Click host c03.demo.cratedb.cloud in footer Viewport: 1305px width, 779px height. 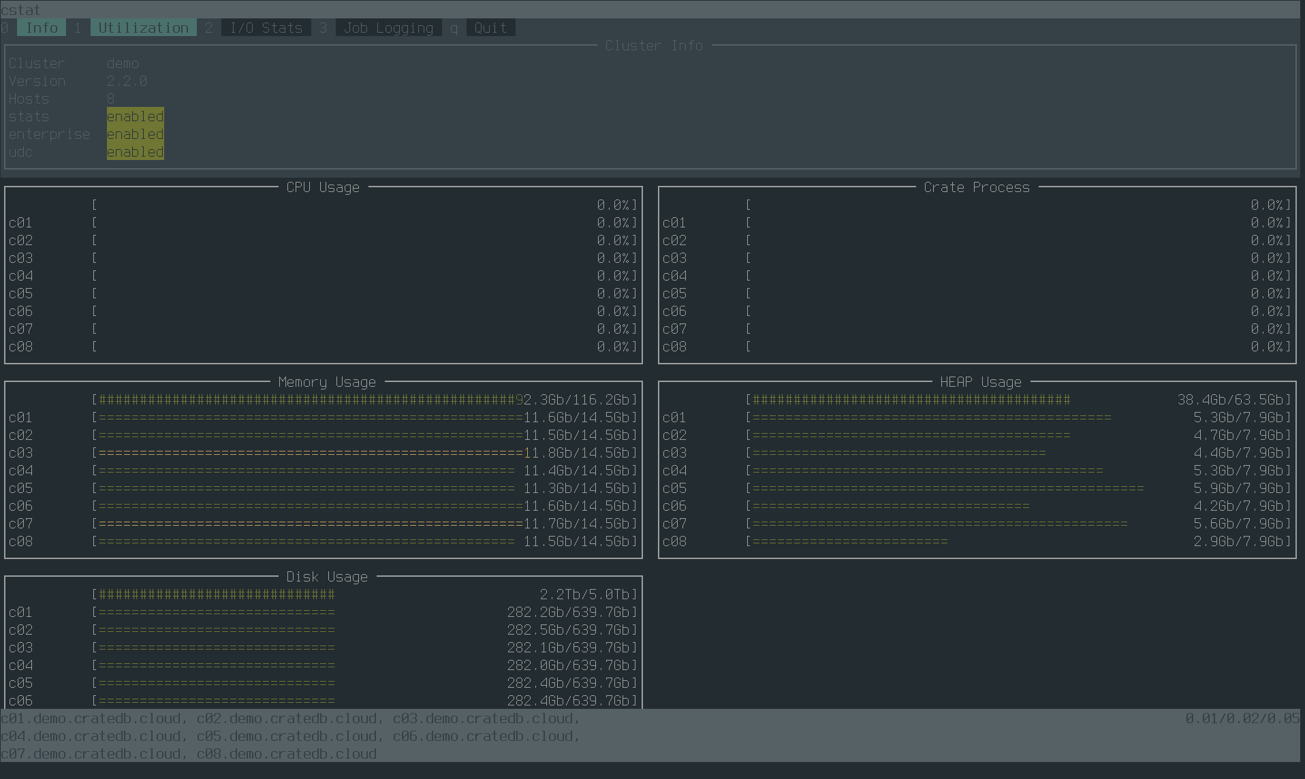(482, 718)
